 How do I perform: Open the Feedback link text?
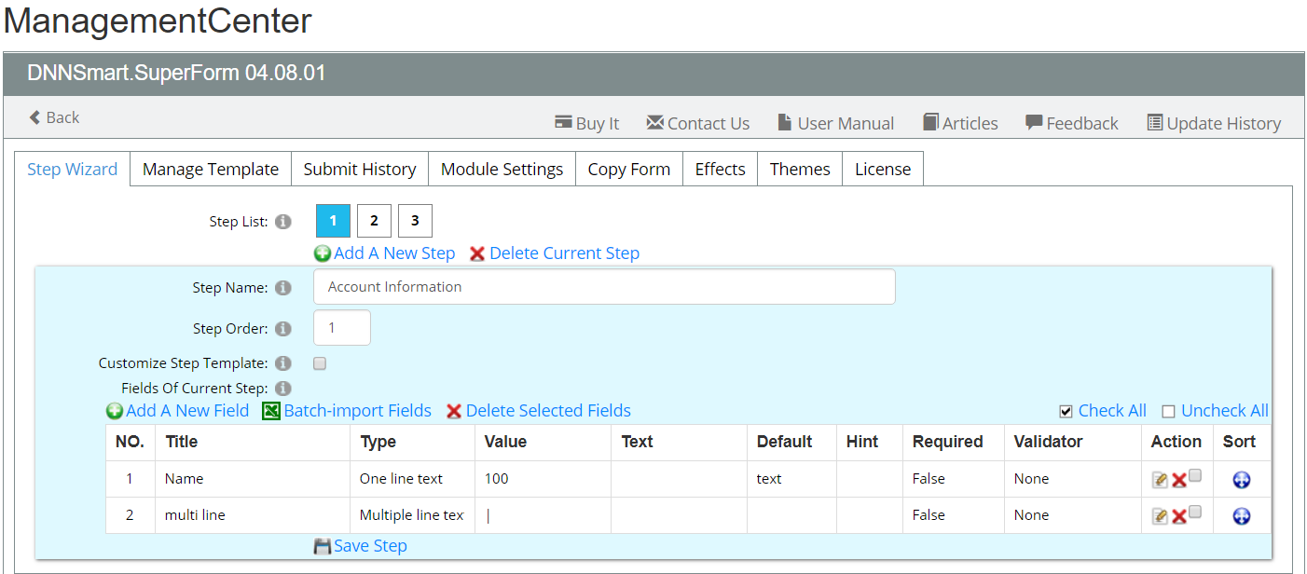1082,124
